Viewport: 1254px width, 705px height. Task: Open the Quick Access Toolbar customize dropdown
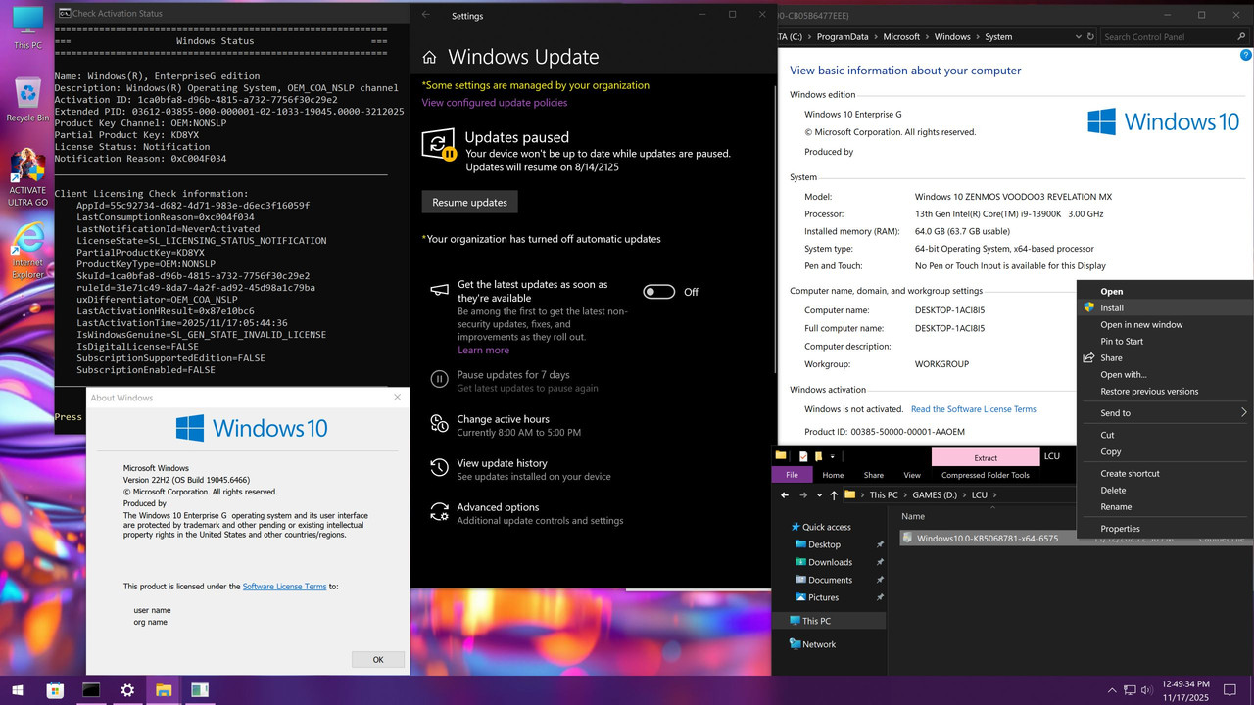point(833,456)
